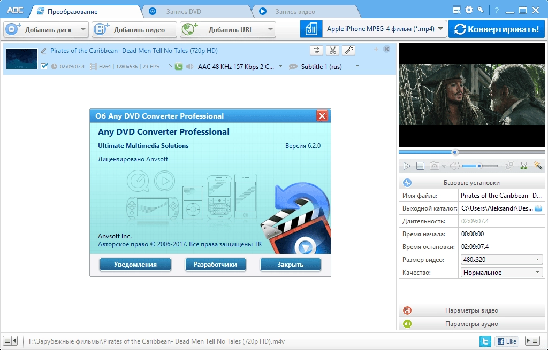Click the Facebook Like button
Viewport: 548px width, 350px height.
pyautogui.click(x=506, y=341)
